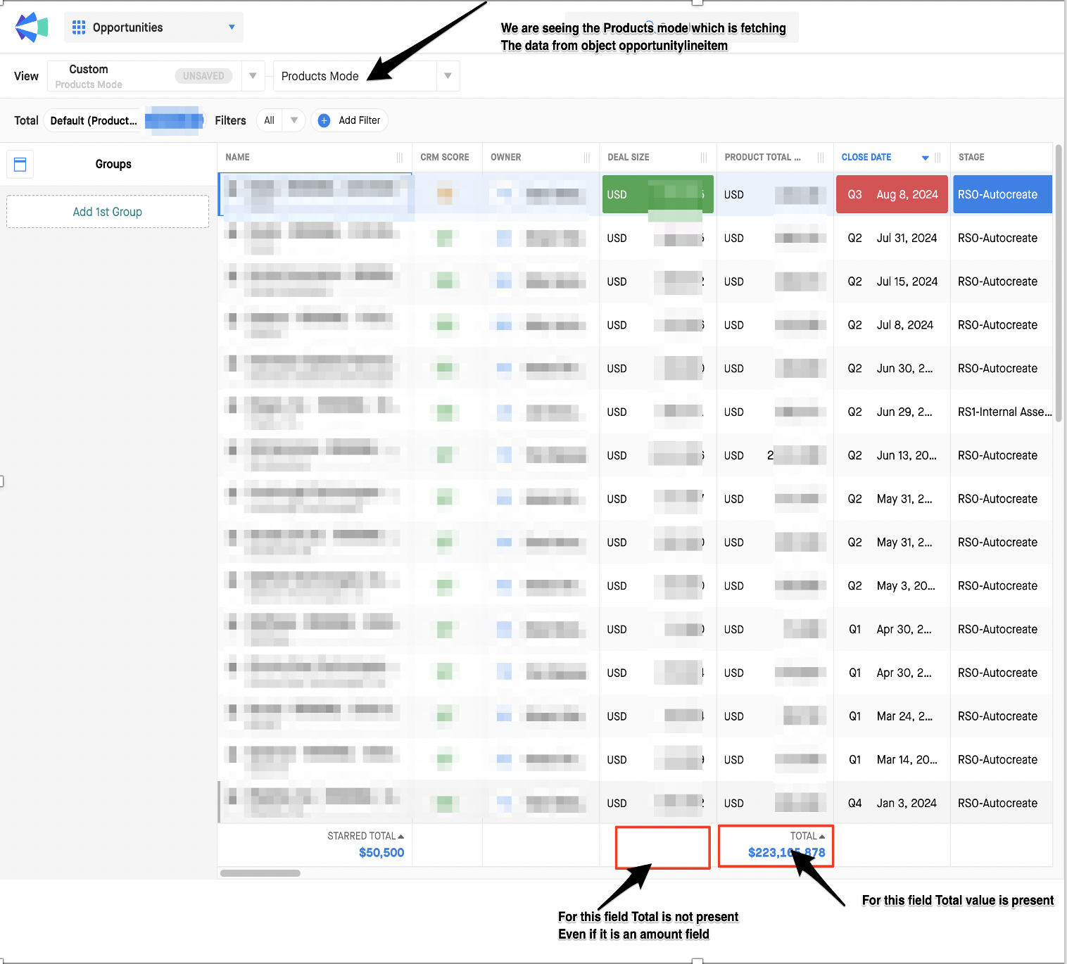
Task: Click the highlighted green Deal Size cell
Action: click(x=658, y=194)
